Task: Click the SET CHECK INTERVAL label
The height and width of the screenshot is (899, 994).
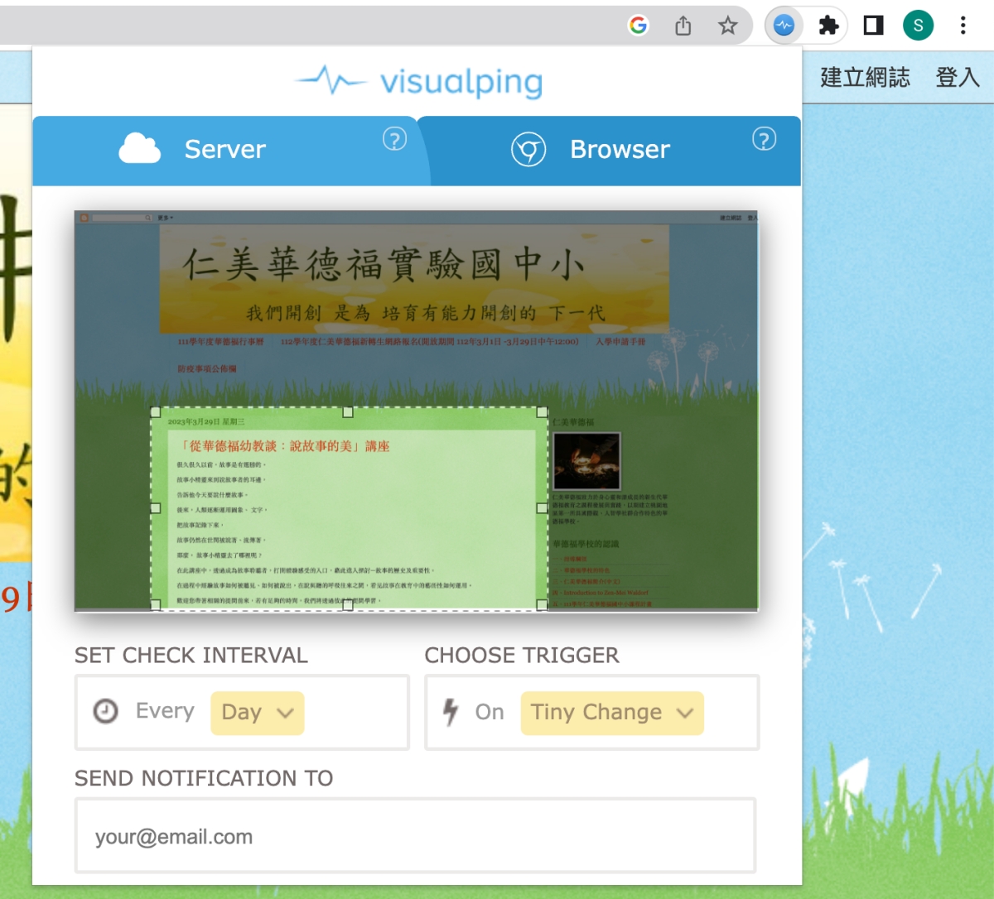Action: [x=191, y=656]
